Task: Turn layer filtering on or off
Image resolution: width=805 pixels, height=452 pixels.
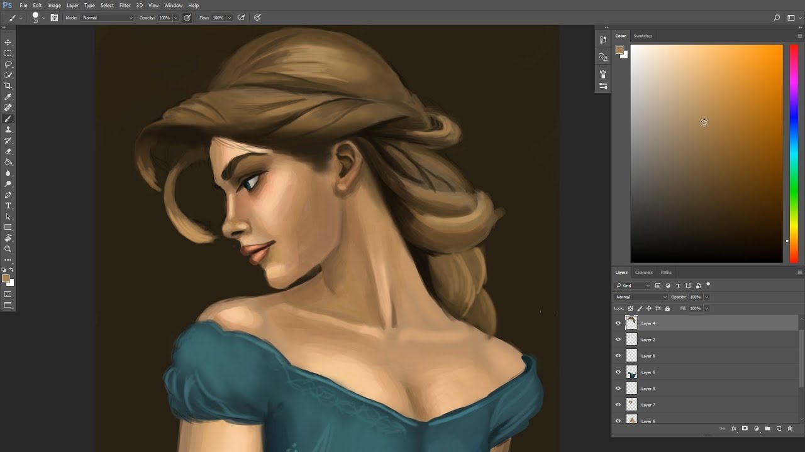Action: (708, 285)
